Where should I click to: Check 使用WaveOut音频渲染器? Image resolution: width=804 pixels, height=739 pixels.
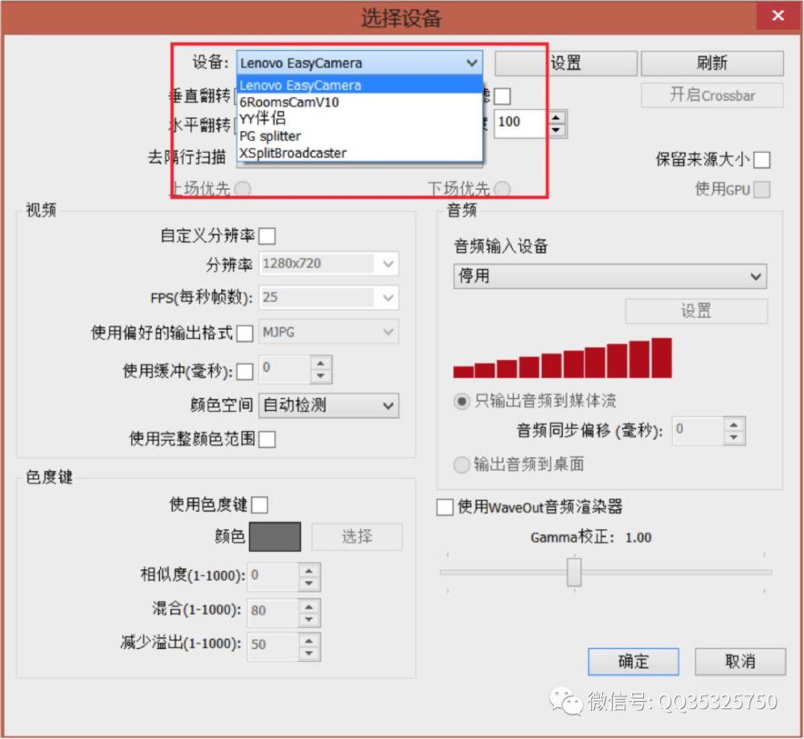pos(444,507)
